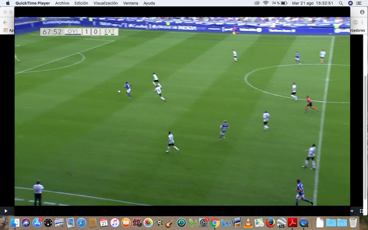Launch GarageBand from the Dock
This screenshot has height=230, width=368.
pyautogui.click(x=170, y=223)
